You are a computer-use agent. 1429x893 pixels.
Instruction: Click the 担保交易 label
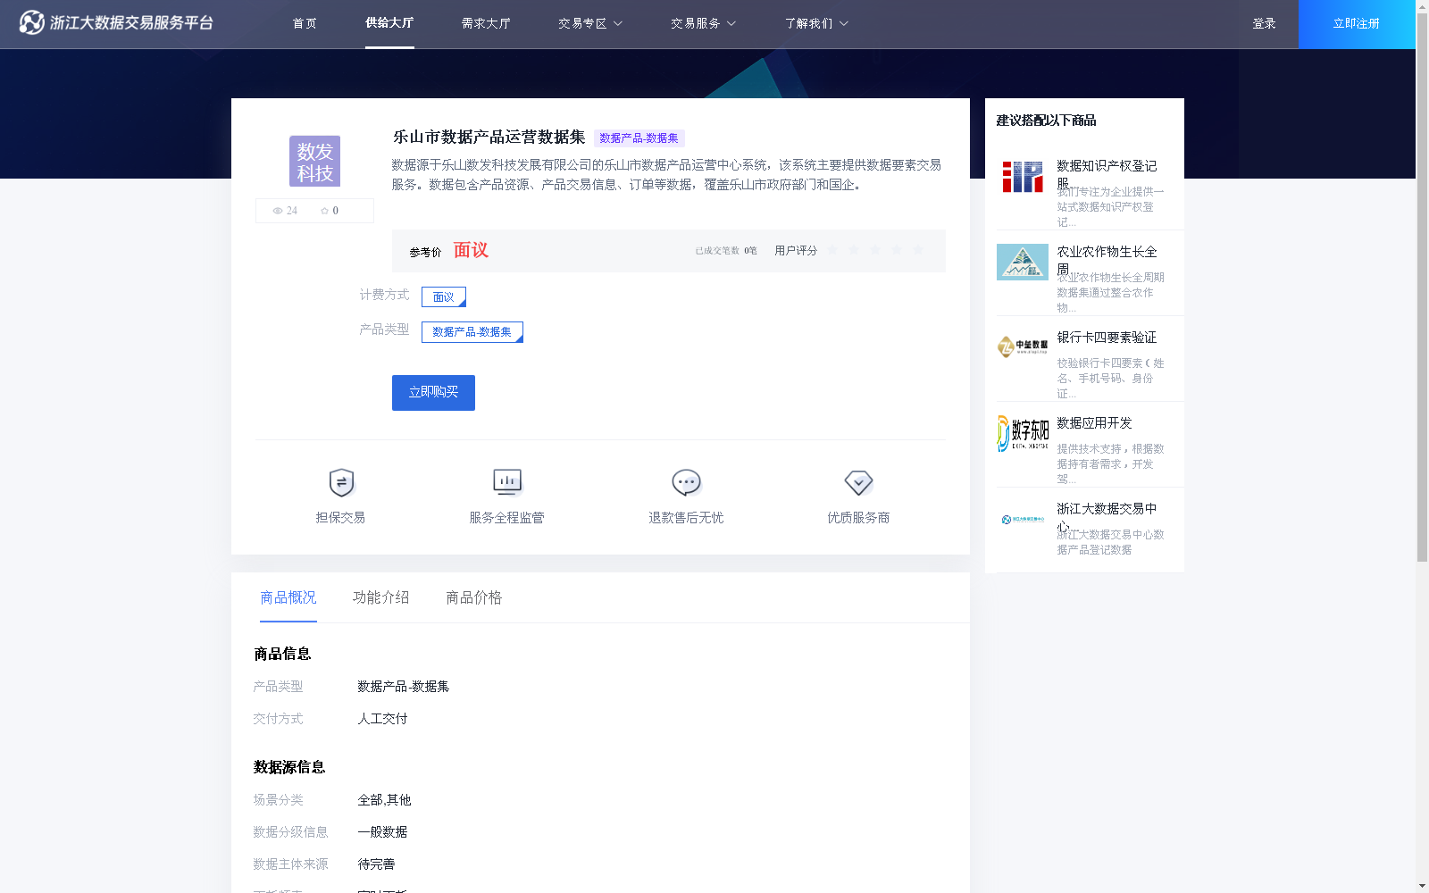[340, 518]
